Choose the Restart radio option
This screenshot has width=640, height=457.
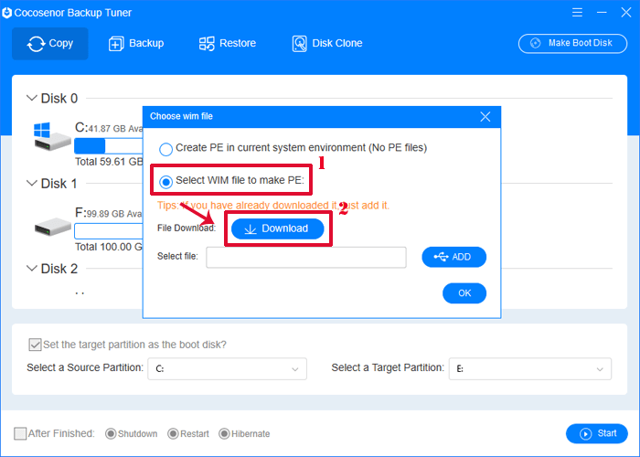[173, 434]
